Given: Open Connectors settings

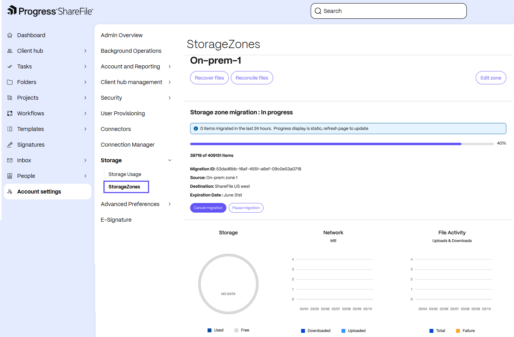Looking at the screenshot, I should click(116, 129).
